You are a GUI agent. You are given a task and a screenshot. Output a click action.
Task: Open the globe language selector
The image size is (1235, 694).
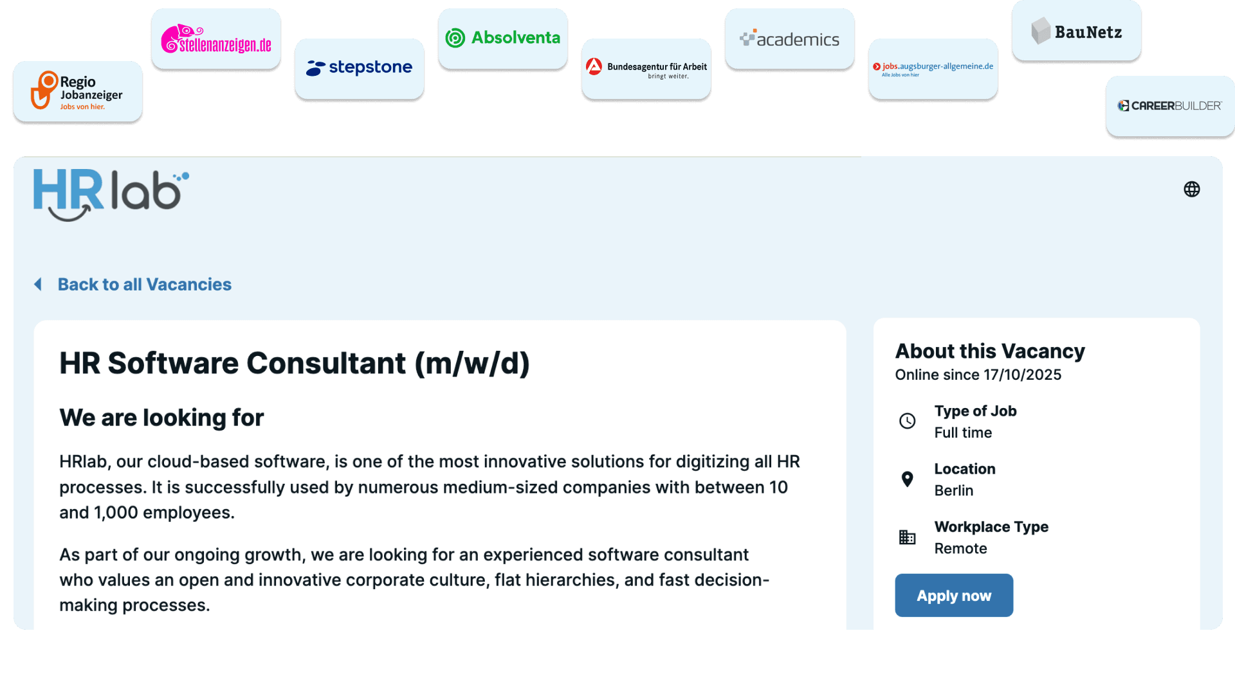tap(1192, 189)
